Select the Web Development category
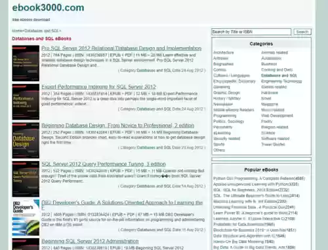Image resolution: width=328 pixels, height=250 pixels. tap(277, 116)
